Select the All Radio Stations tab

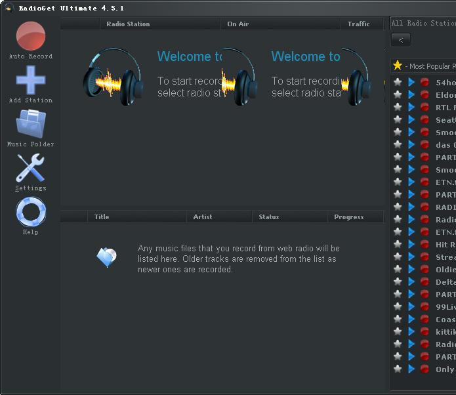click(423, 24)
